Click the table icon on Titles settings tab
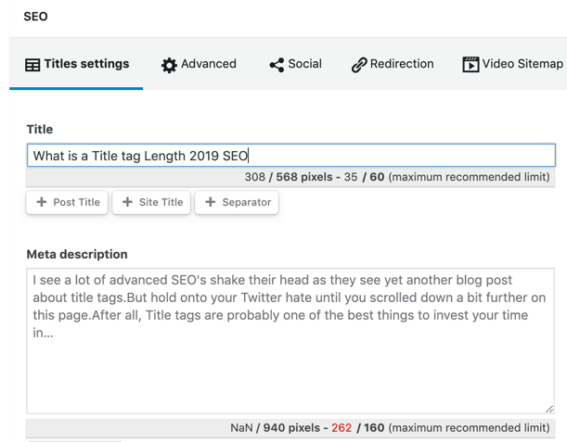 (32, 65)
